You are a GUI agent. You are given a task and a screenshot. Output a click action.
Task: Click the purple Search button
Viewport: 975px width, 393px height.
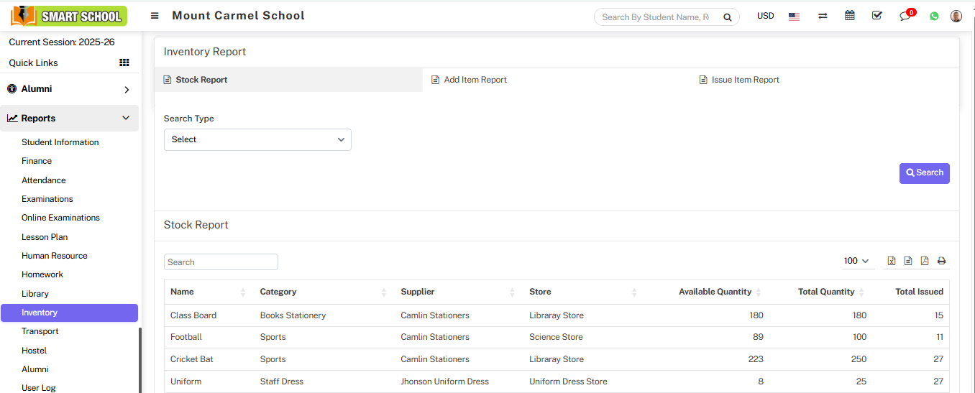(924, 173)
